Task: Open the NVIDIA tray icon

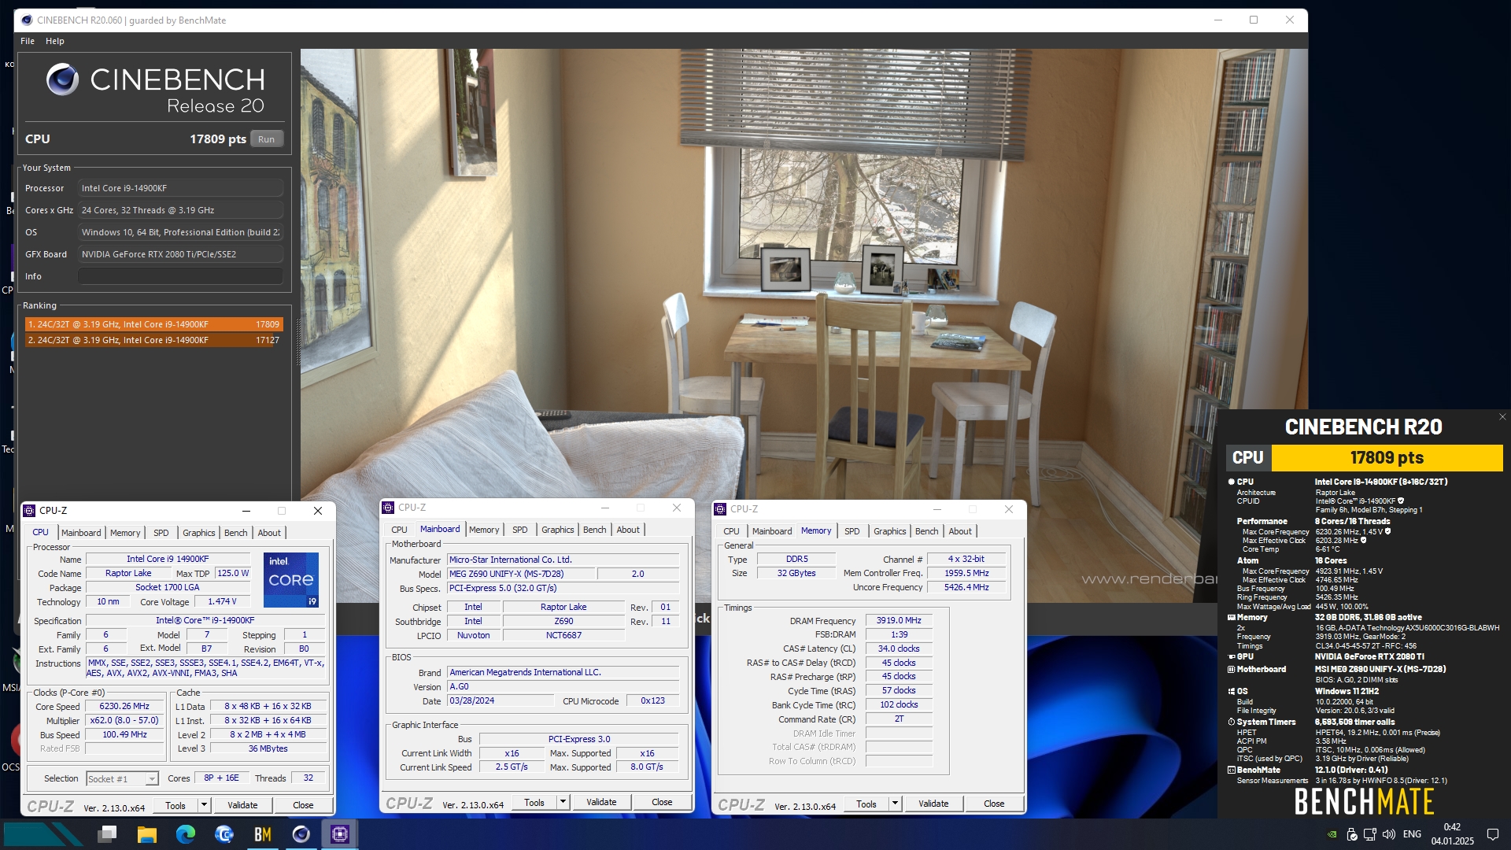Action: click(x=1332, y=834)
